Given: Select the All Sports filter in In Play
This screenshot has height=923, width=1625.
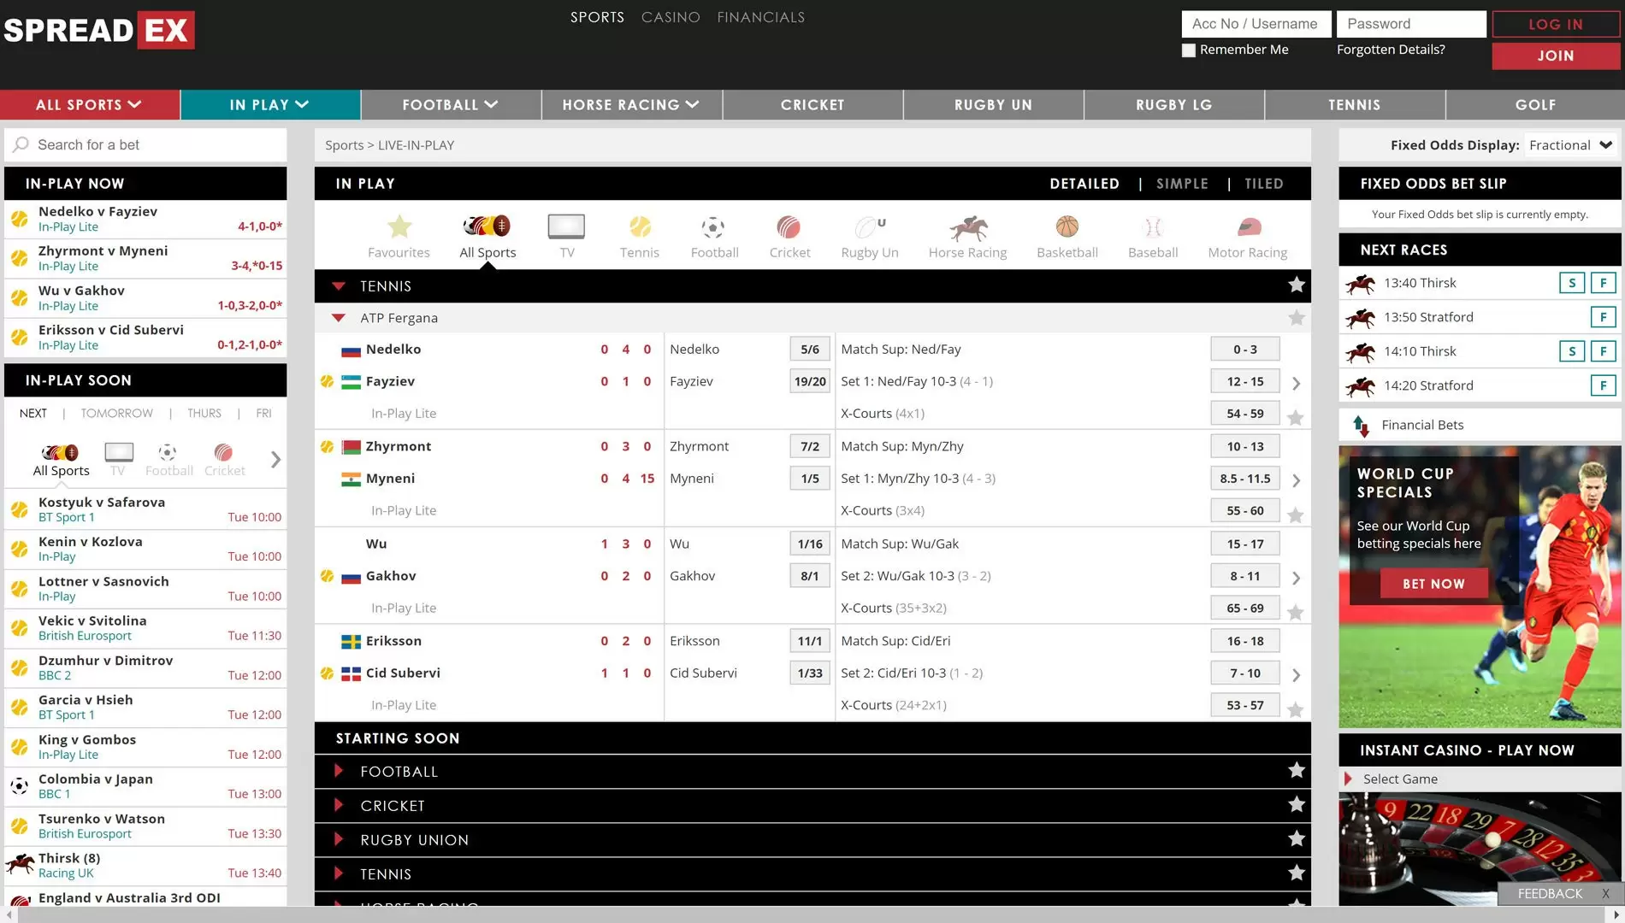Looking at the screenshot, I should pyautogui.click(x=487, y=236).
